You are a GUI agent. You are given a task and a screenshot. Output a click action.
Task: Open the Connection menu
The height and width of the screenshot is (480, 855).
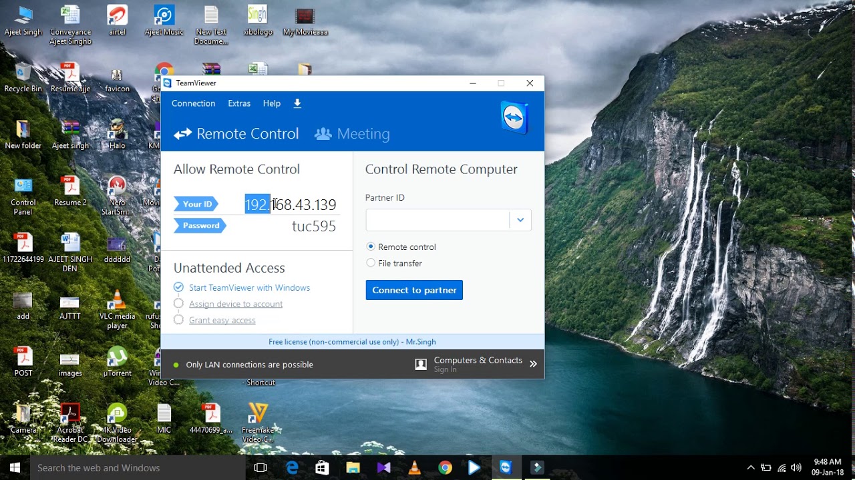193,103
